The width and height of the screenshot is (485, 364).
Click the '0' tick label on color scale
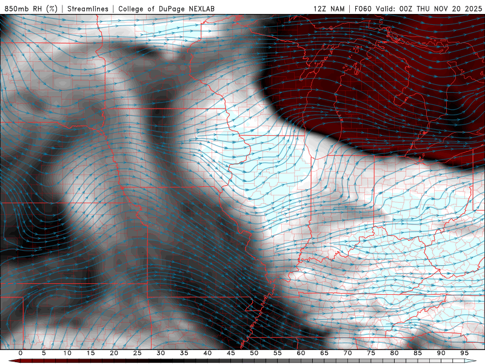21,353
